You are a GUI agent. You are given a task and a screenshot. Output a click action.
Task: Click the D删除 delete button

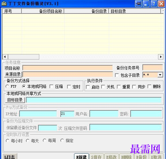coord(126,156)
